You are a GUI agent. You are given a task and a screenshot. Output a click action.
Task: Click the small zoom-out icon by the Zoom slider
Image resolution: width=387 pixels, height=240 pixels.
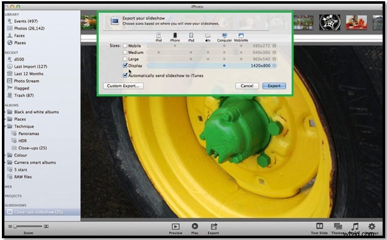click(x=10, y=226)
